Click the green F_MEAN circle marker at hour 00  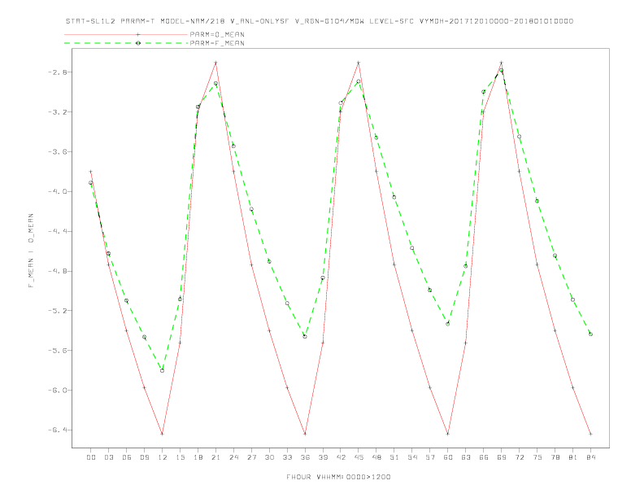point(91,183)
